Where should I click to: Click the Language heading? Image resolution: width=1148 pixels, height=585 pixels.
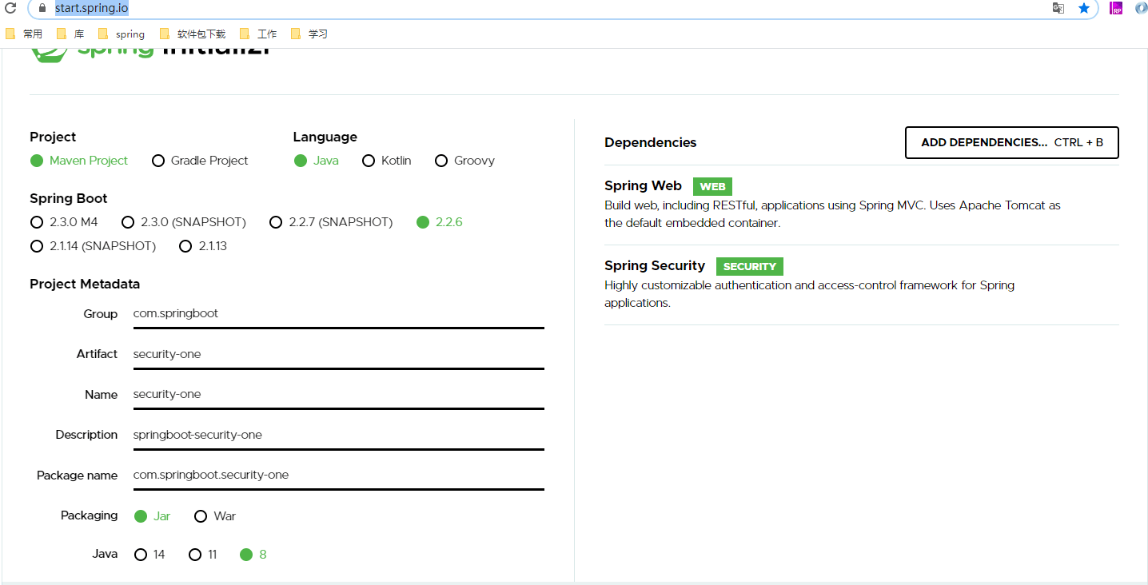coord(325,137)
